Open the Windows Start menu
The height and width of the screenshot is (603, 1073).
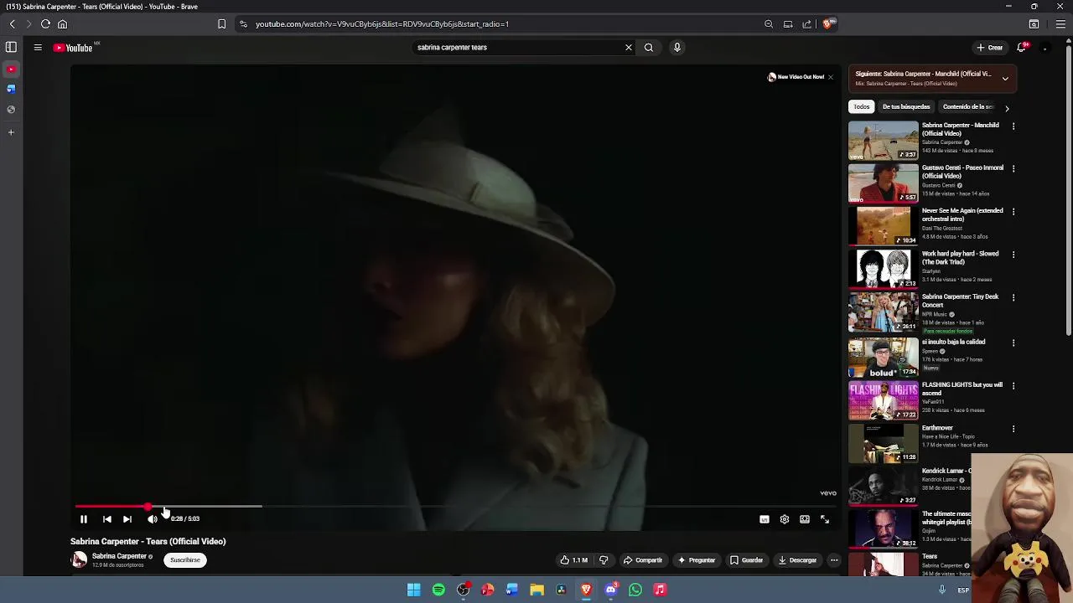pos(414,590)
